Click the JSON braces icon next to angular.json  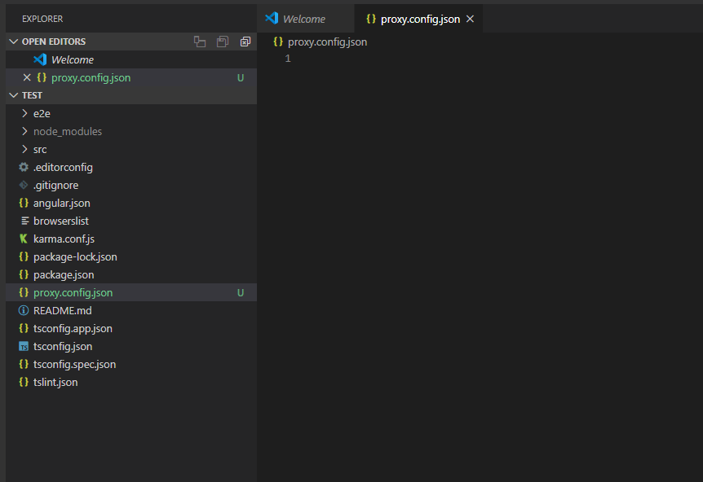coord(24,203)
